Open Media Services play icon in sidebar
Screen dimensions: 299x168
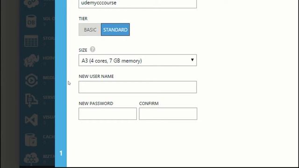coord(31,80)
